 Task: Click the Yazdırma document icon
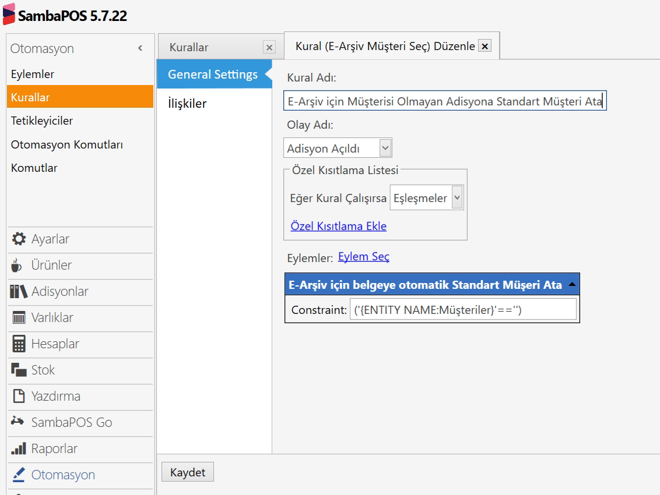pos(19,397)
